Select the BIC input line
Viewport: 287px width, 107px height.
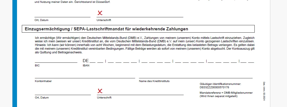(56, 62)
